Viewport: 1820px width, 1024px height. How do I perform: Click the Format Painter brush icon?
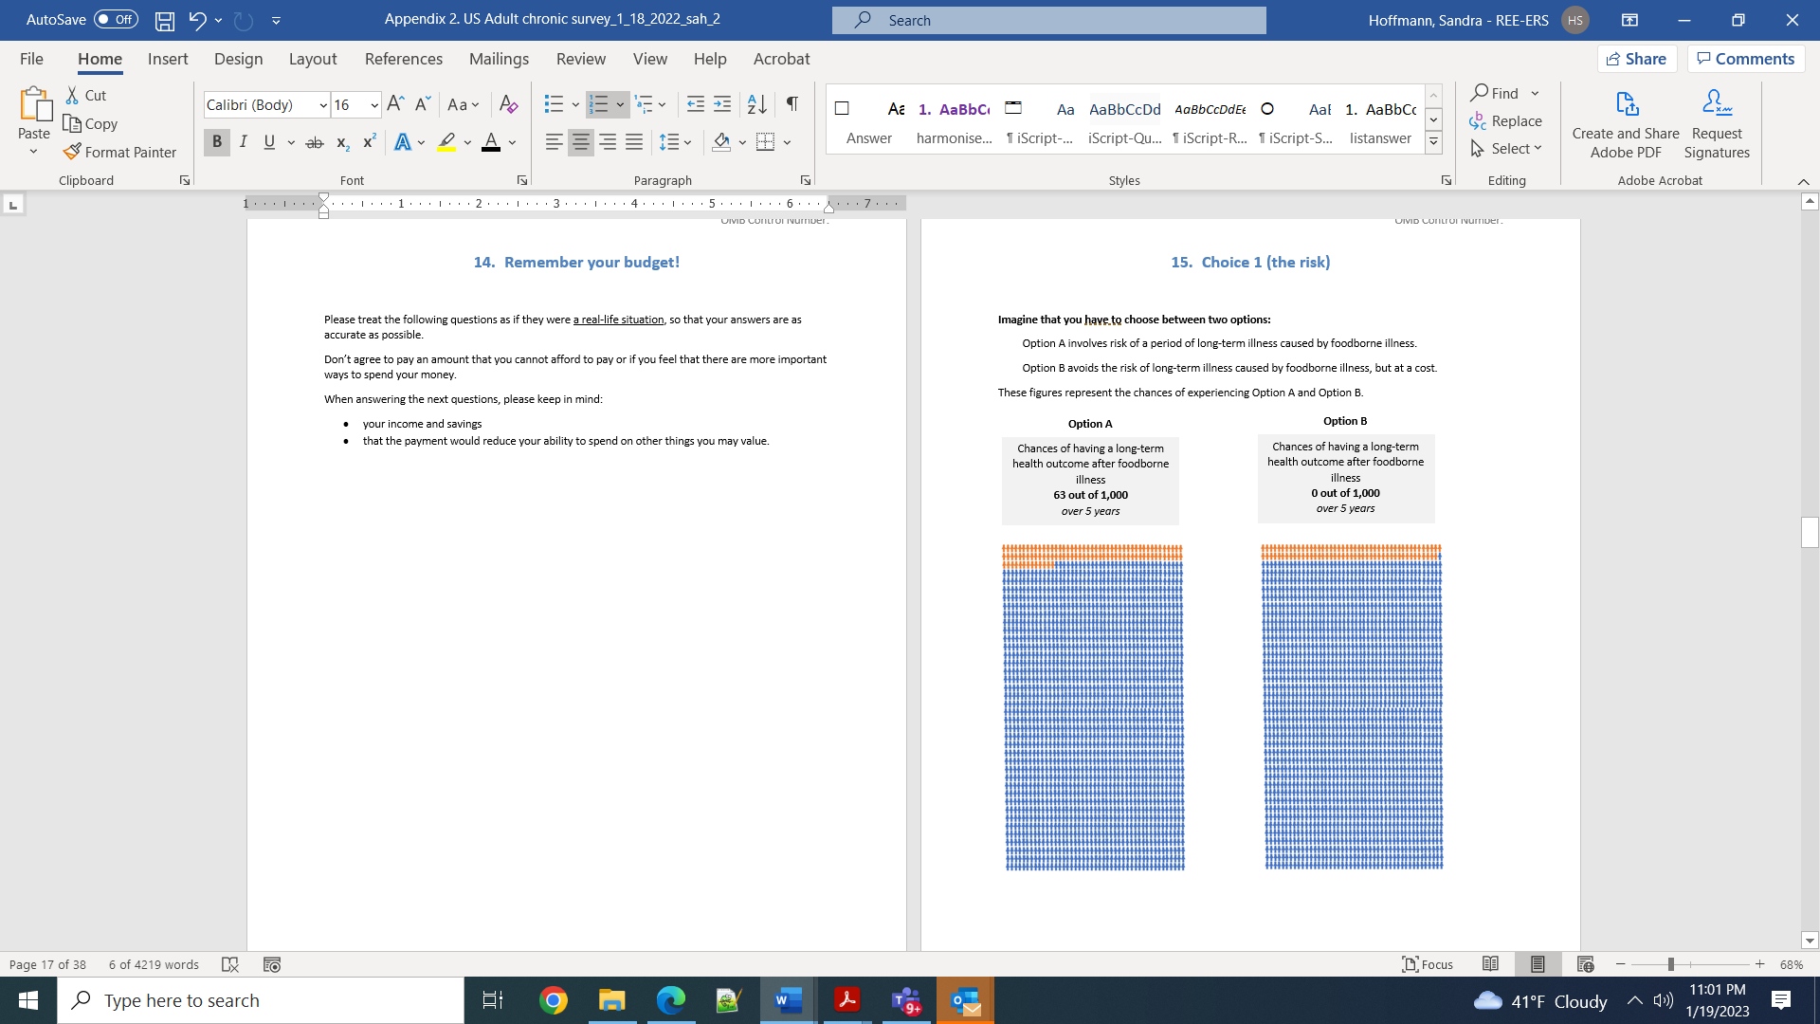click(73, 152)
